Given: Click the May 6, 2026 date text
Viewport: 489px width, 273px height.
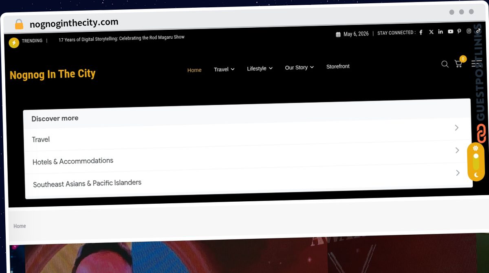Looking at the screenshot, I should 356,34.
